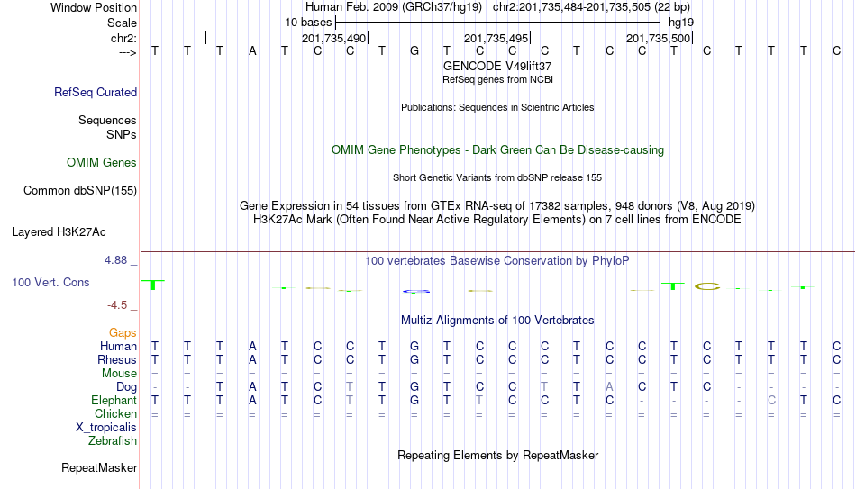Click the large green T conservation logo at left
Image resolution: width=856 pixels, height=489 pixels.
pyautogui.click(x=153, y=285)
